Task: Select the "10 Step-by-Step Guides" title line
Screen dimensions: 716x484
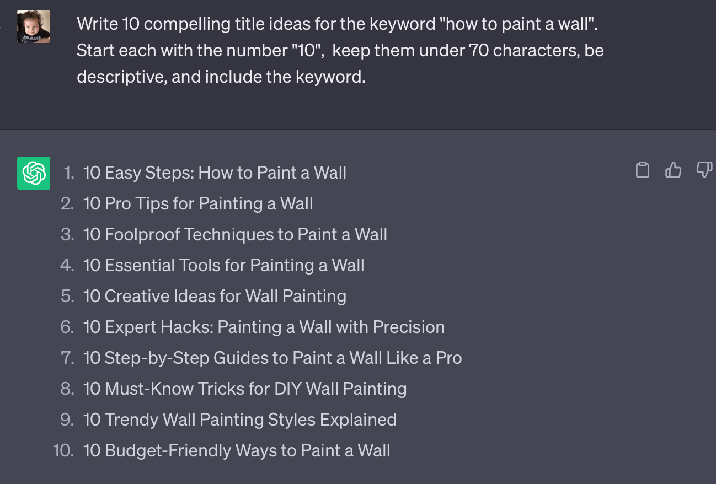Action: point(272,358)
